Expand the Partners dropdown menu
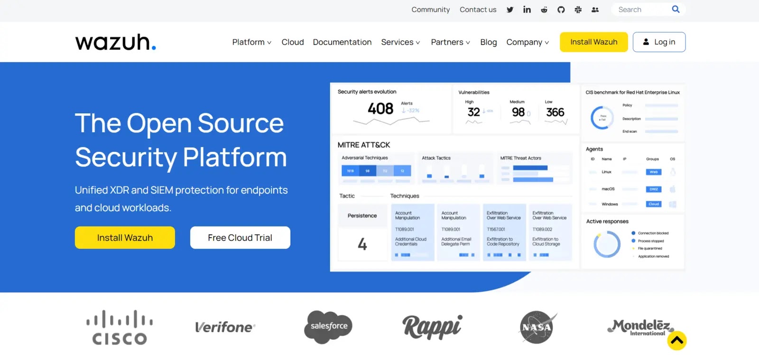This screenshot has height=355, width=759. pyautogui.click(x=450, y=42)
